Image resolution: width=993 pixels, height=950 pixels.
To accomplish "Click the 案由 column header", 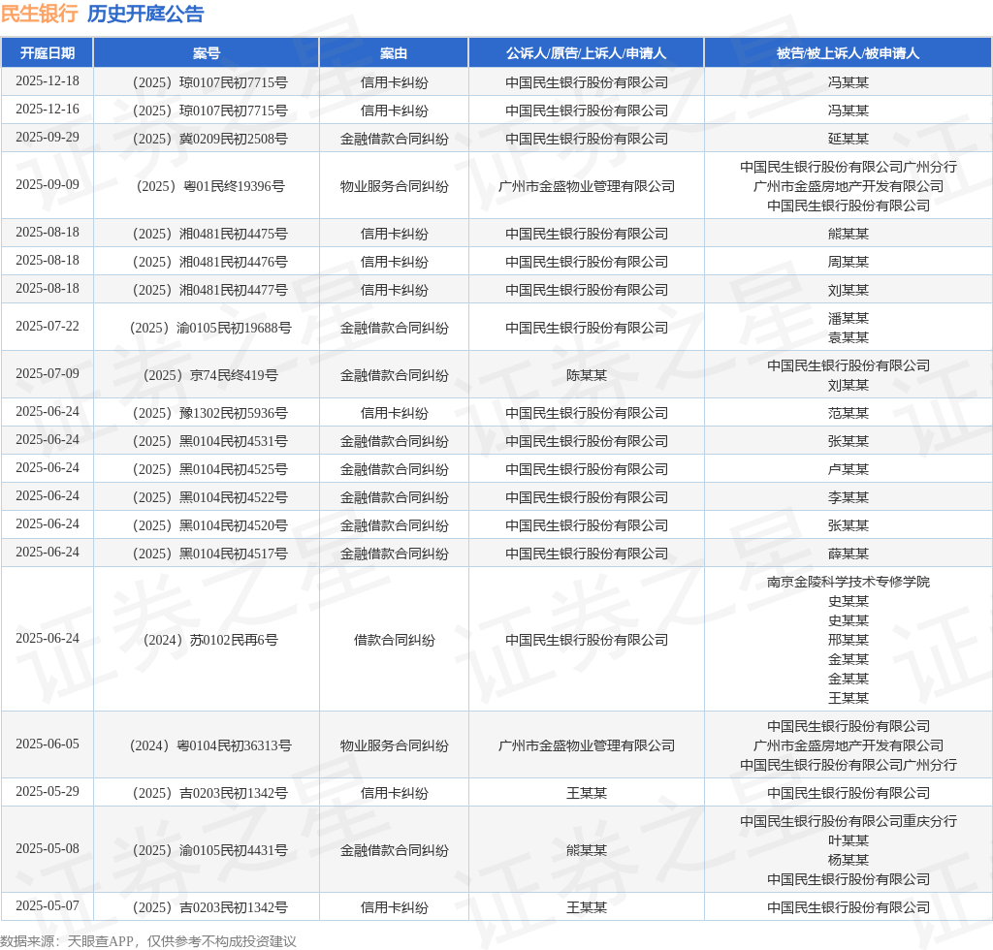I will point(394,53).
